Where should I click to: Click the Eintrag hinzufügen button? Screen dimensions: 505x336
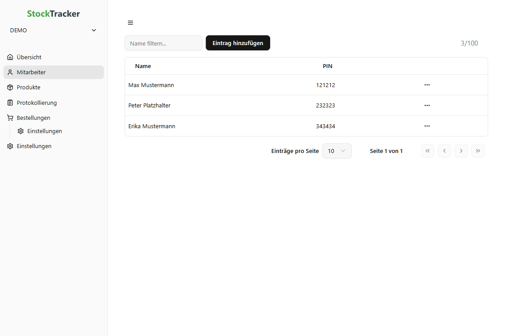238,43
